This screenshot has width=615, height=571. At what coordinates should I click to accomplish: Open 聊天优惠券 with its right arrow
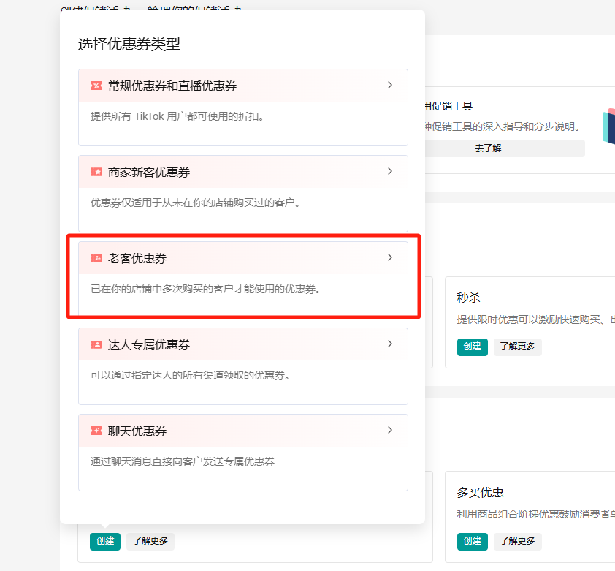click(x=390, y=430)
